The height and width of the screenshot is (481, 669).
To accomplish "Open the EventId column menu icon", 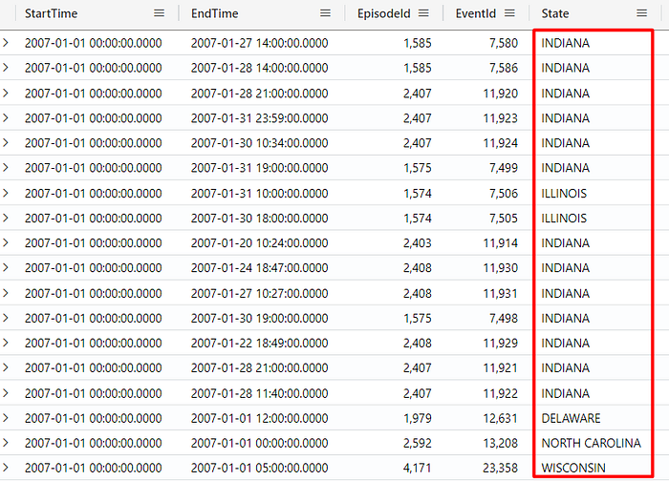I will [x=509, y=13].
